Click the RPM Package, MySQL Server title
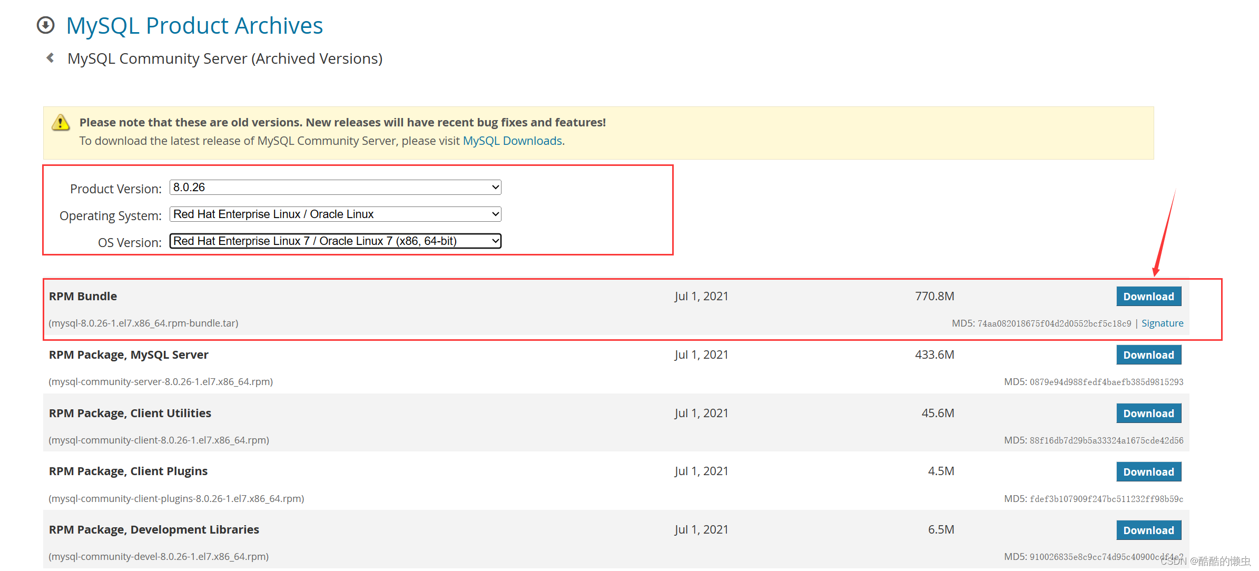This screenshot has width=1259, height=571. point(129,355)
